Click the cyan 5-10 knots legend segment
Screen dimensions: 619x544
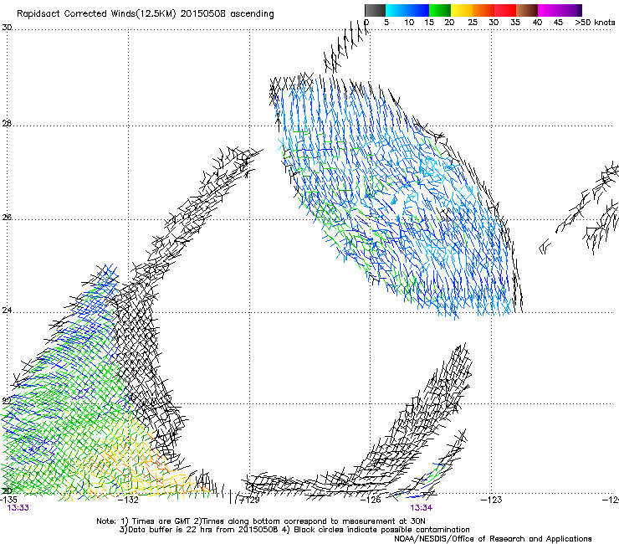point(396,10)
